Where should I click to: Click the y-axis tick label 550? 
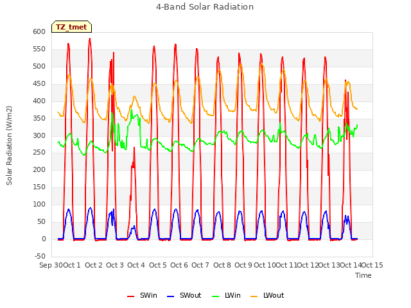click(x=39, y=49)
